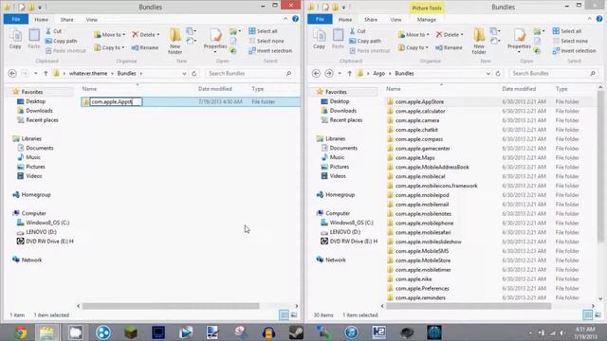This screenshot has width=607, height=341.
Task: Click the horizontal scrollbar in left window
Action: coord(171,306)
